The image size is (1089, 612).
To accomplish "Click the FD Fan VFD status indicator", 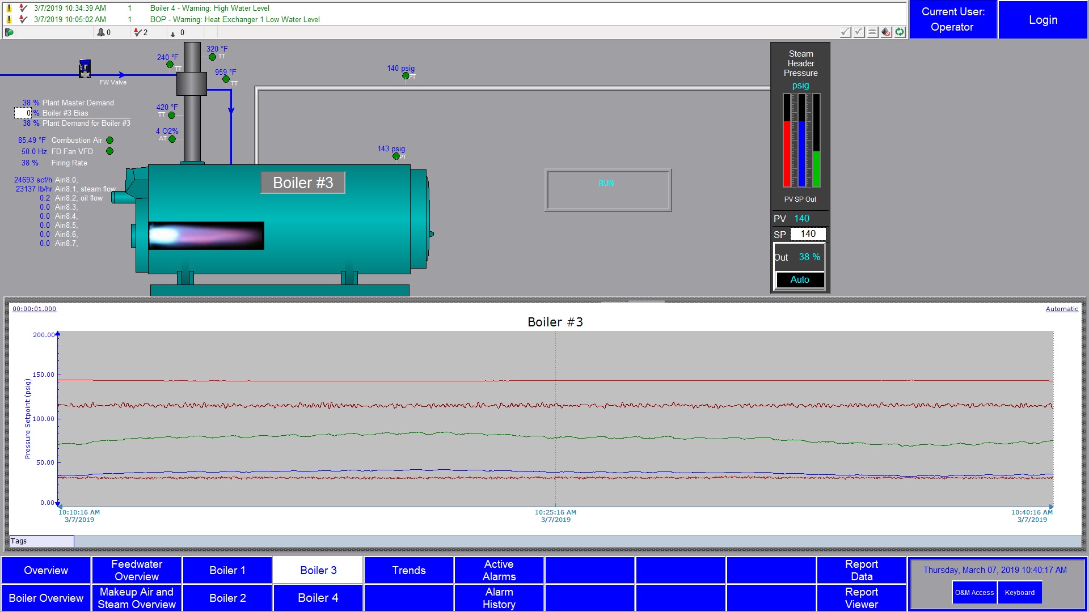I will [110, 151].
